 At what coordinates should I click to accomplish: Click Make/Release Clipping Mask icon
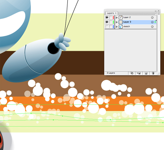pos(132,73)
